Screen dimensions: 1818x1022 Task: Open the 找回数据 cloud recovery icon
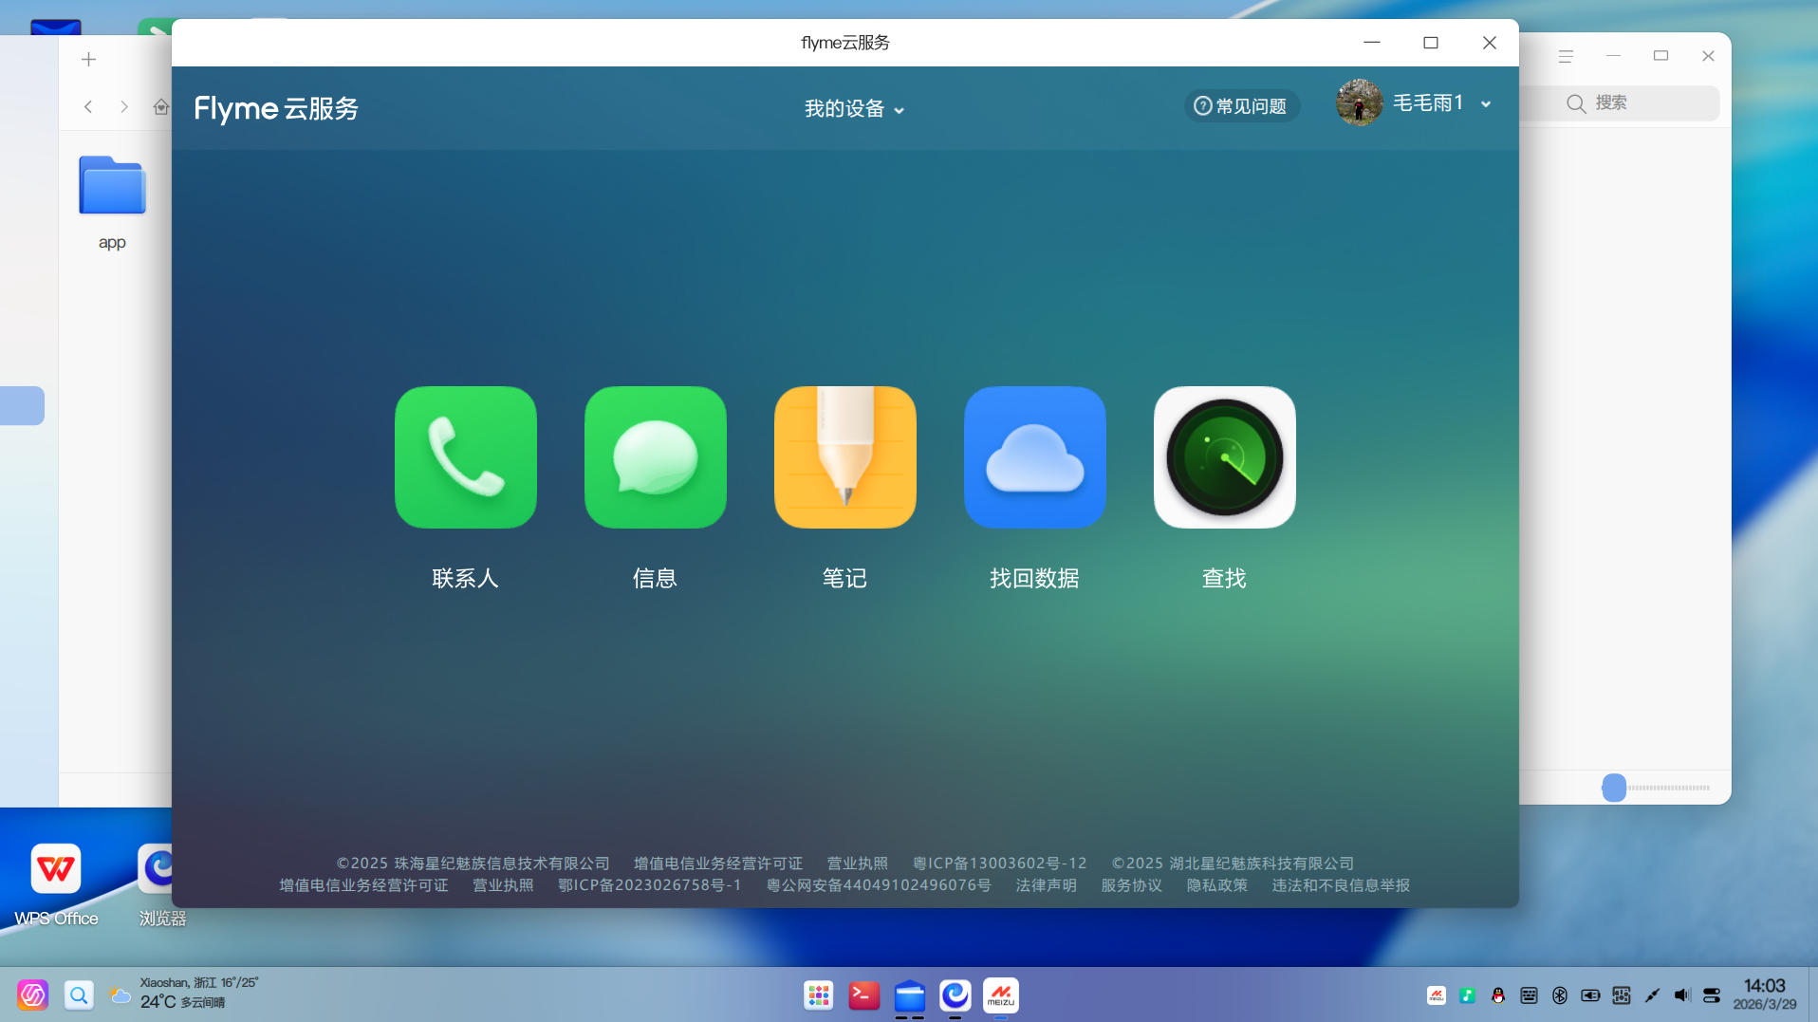pyautogui.click(x=1034, y=457)
